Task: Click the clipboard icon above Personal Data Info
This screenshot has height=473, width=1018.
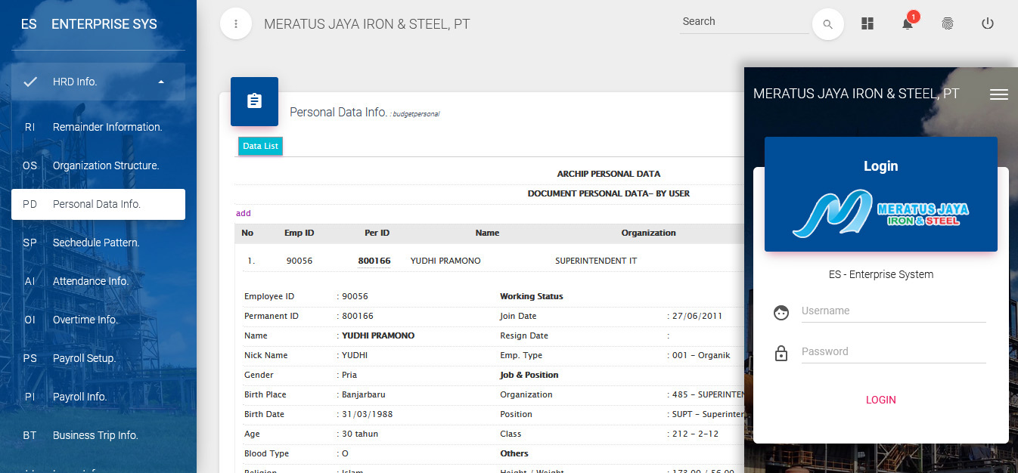Action: pos(254,101)
